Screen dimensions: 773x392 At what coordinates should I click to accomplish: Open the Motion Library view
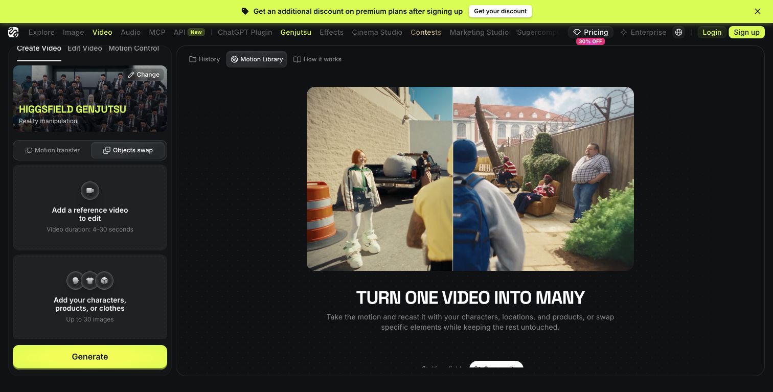(x=257, y=59)
